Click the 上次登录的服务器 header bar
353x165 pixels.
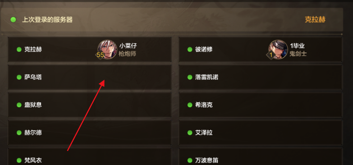click(x=172, y=19)
